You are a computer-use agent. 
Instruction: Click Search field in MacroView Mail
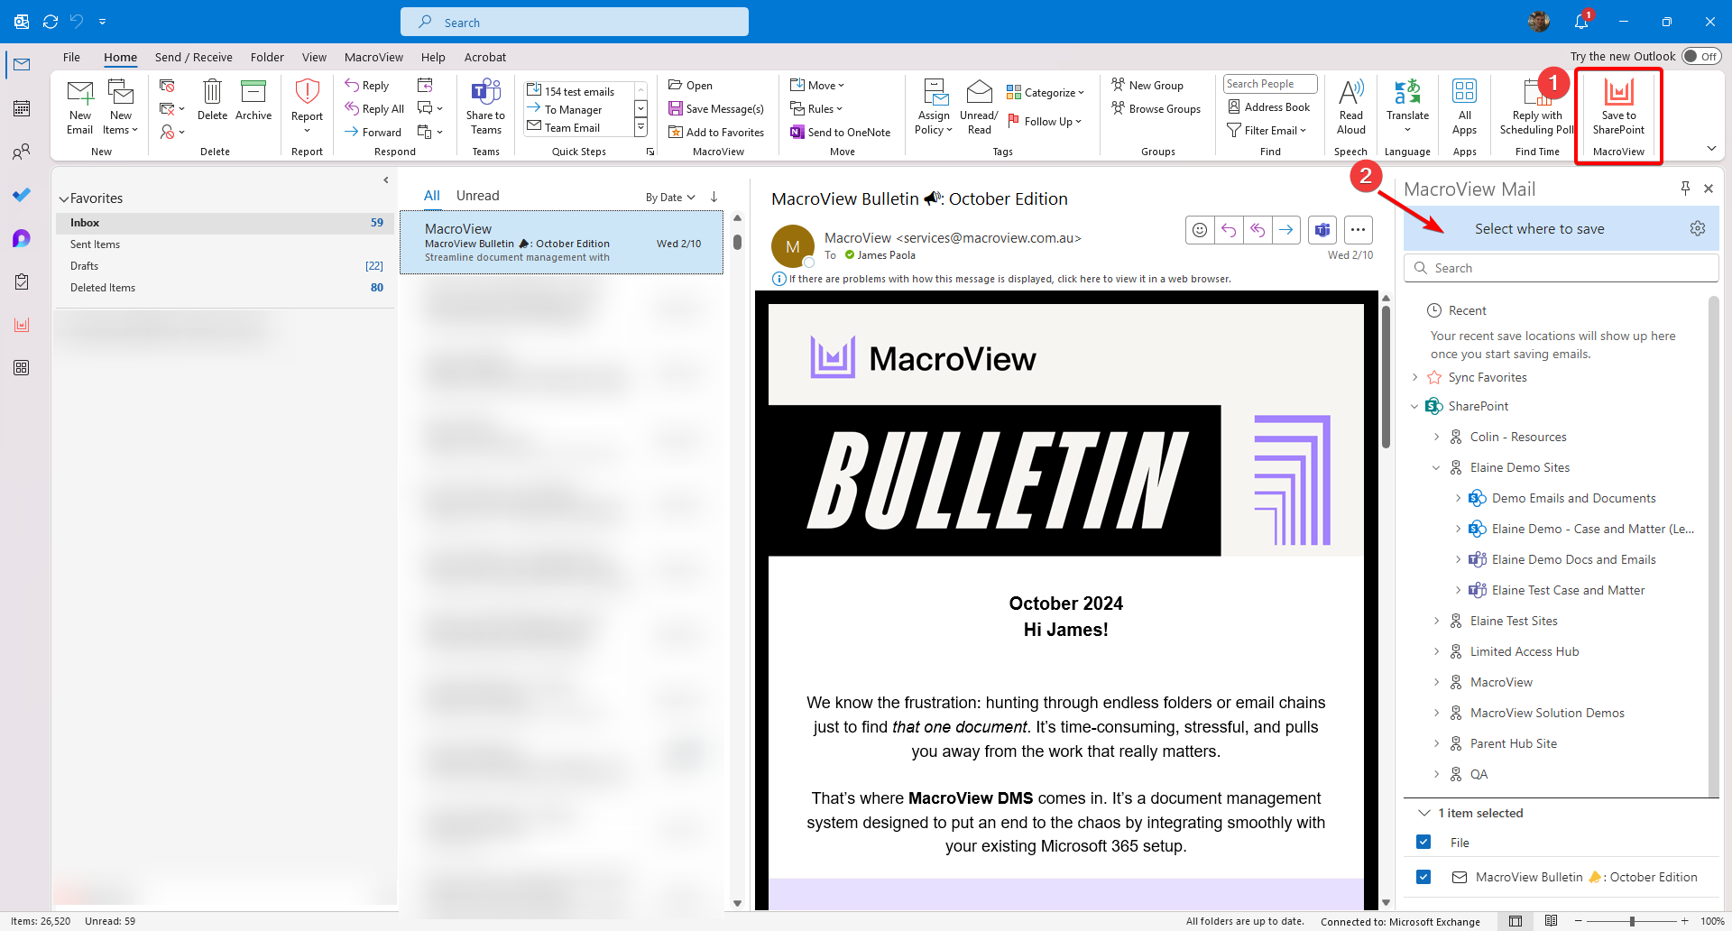(1561, 268)
